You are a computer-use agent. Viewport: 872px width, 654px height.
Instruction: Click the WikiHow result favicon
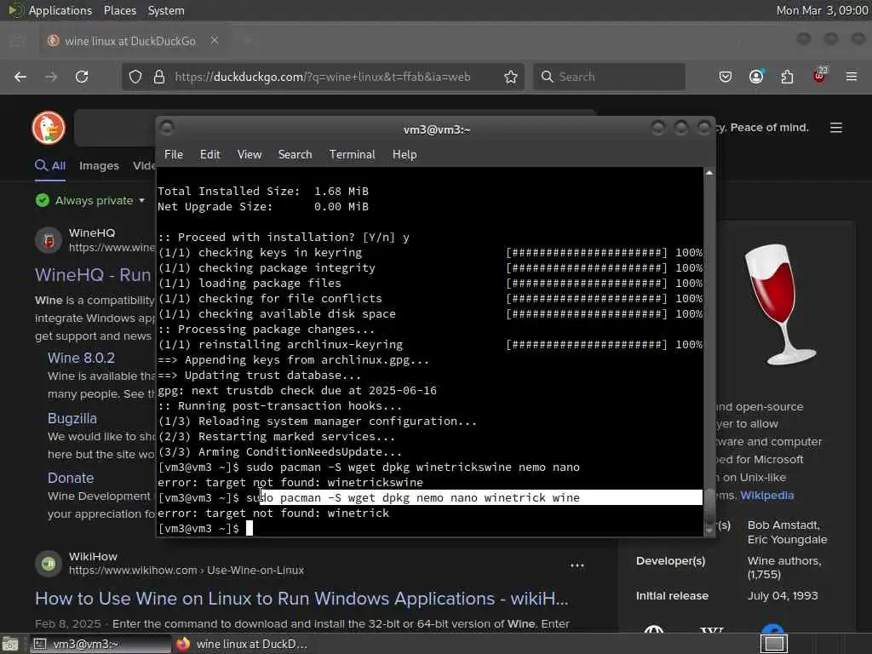(x=49, y=564)
